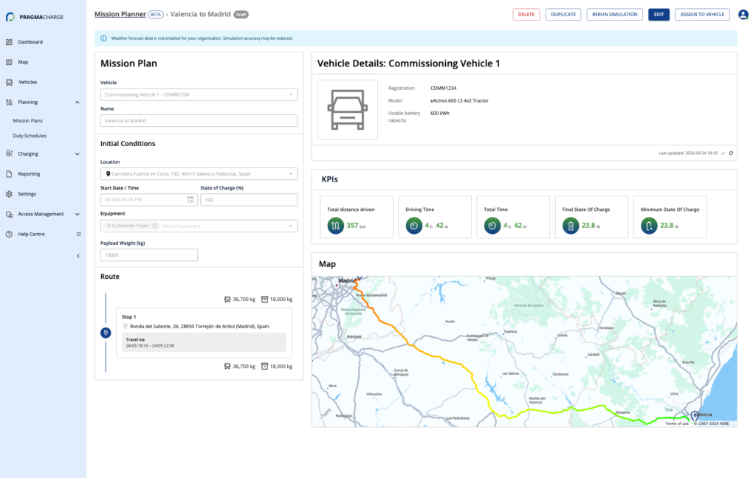Click the Reporting document icon
This screenshot has width=756, height=478.
9,174
